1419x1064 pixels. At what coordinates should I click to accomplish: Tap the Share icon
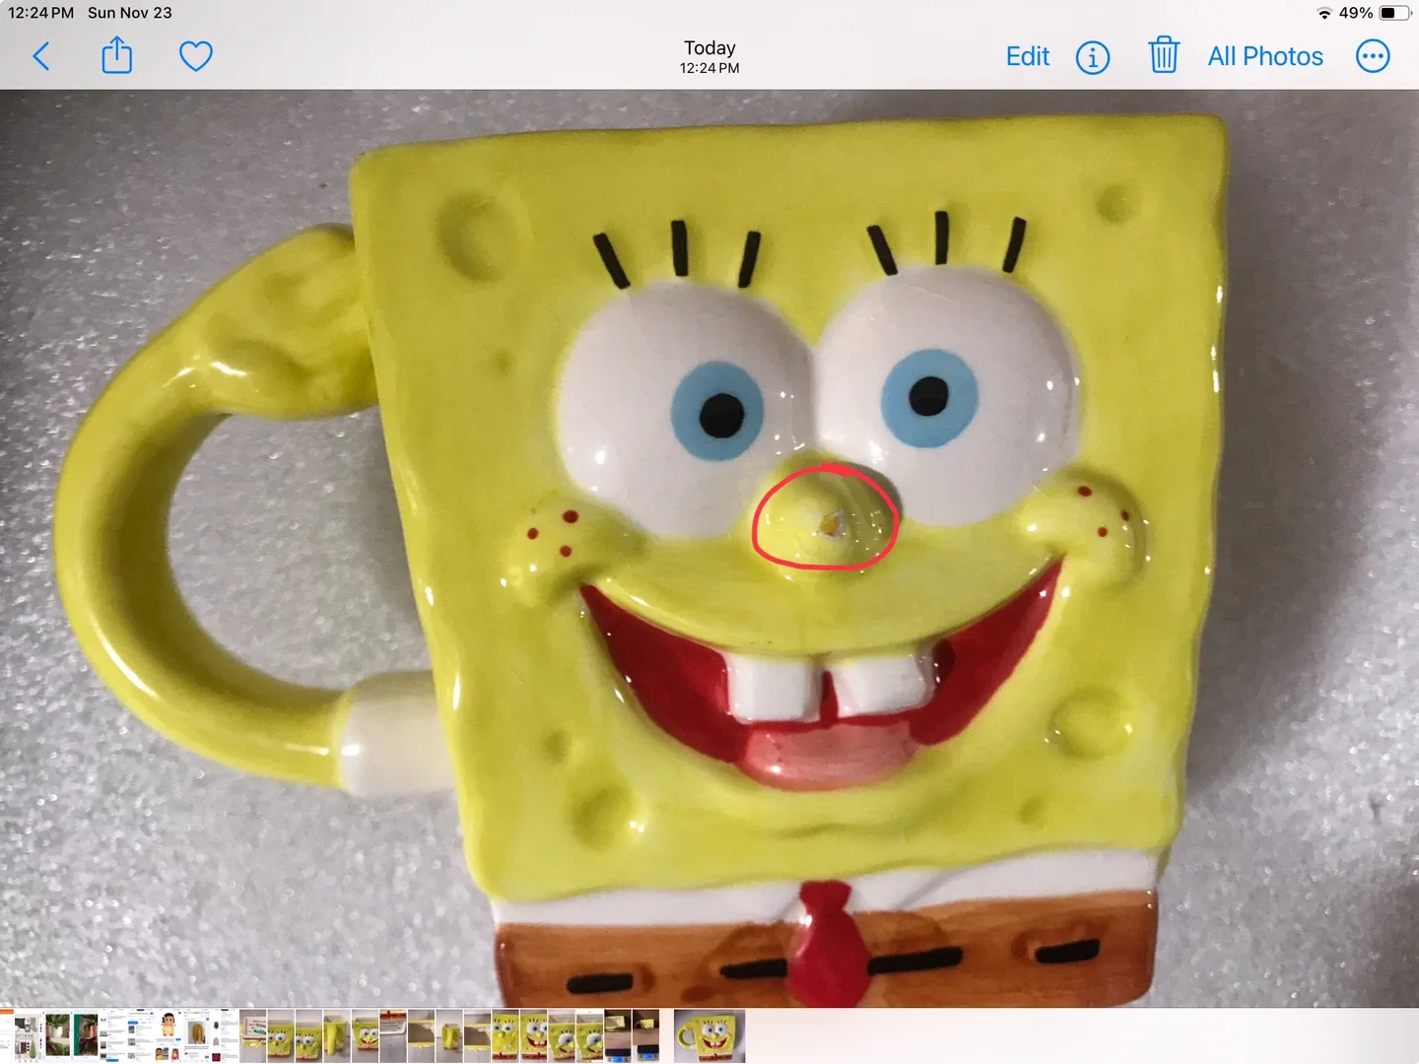pyautogui.click(x=117, y=56)
